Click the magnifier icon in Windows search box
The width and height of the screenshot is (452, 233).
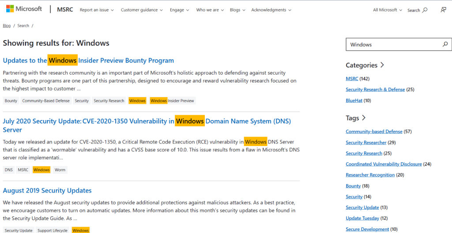pos(445,45)
